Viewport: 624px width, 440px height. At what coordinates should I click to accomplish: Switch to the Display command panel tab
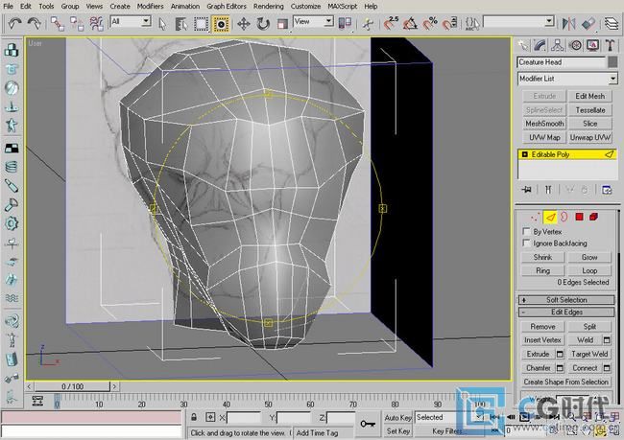coord(592,45)
